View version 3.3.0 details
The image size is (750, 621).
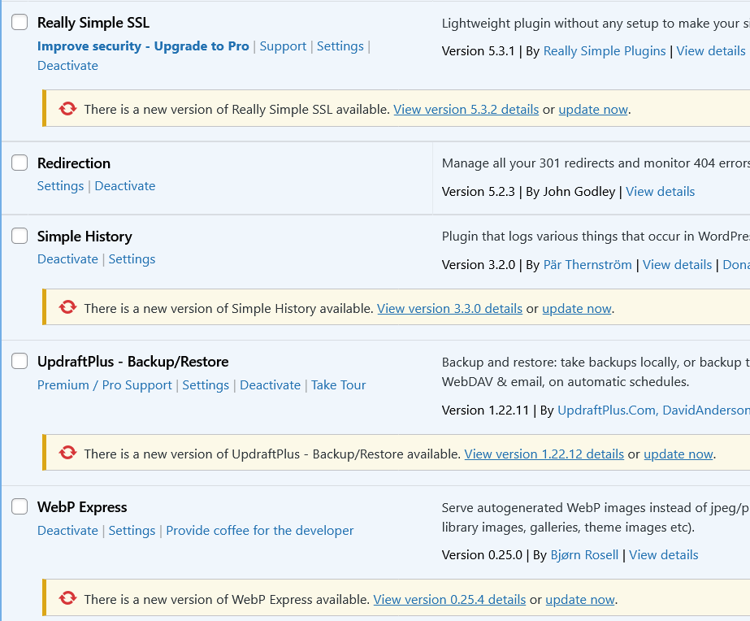pos(449,309)
